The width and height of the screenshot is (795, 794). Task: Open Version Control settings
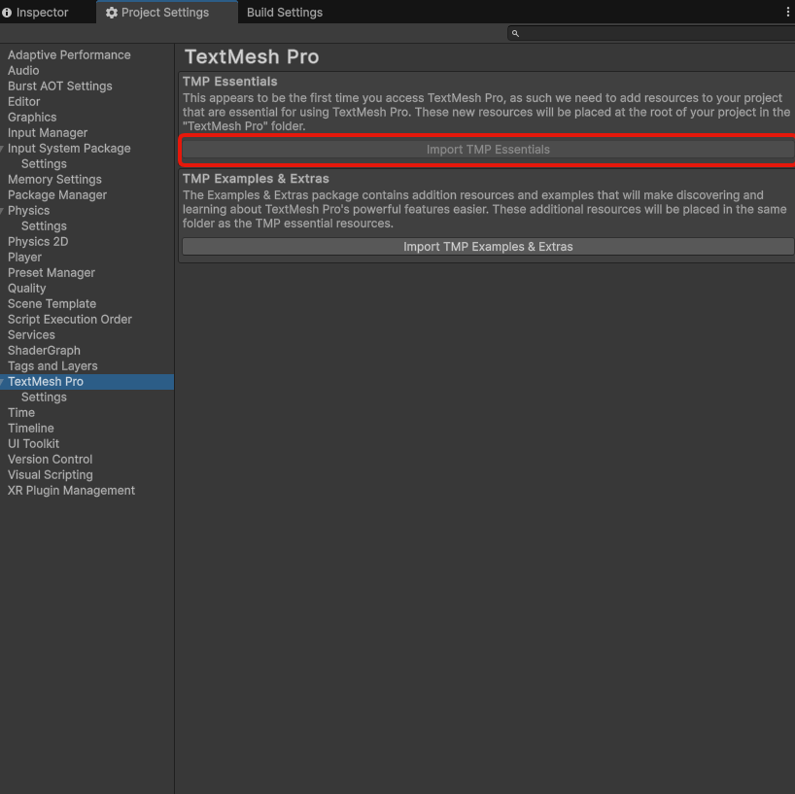coord(51,460)
